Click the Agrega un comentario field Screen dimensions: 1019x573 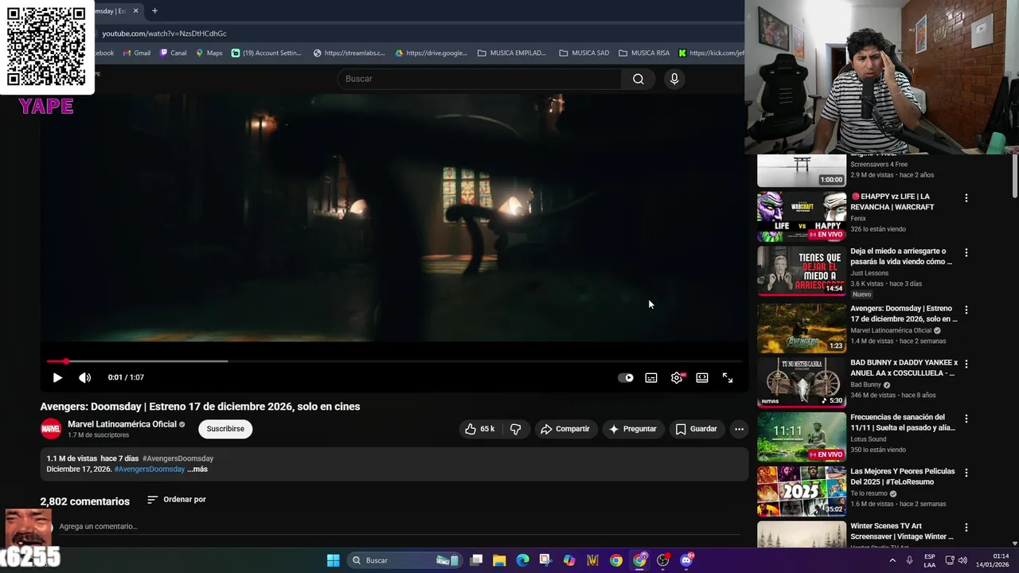point(398,527)
